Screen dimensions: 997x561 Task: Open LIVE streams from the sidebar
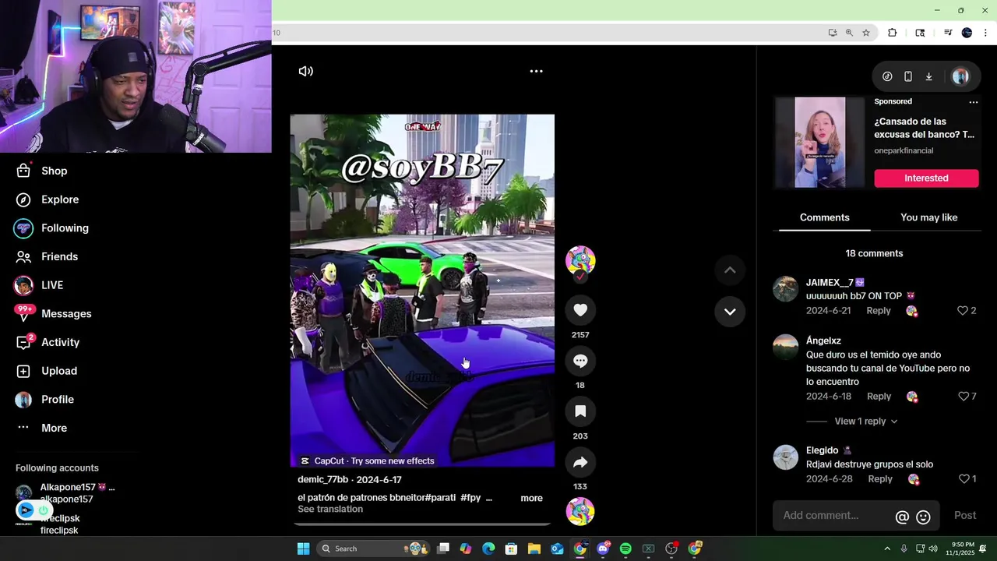pyautogui.click(x=39, y=285)
